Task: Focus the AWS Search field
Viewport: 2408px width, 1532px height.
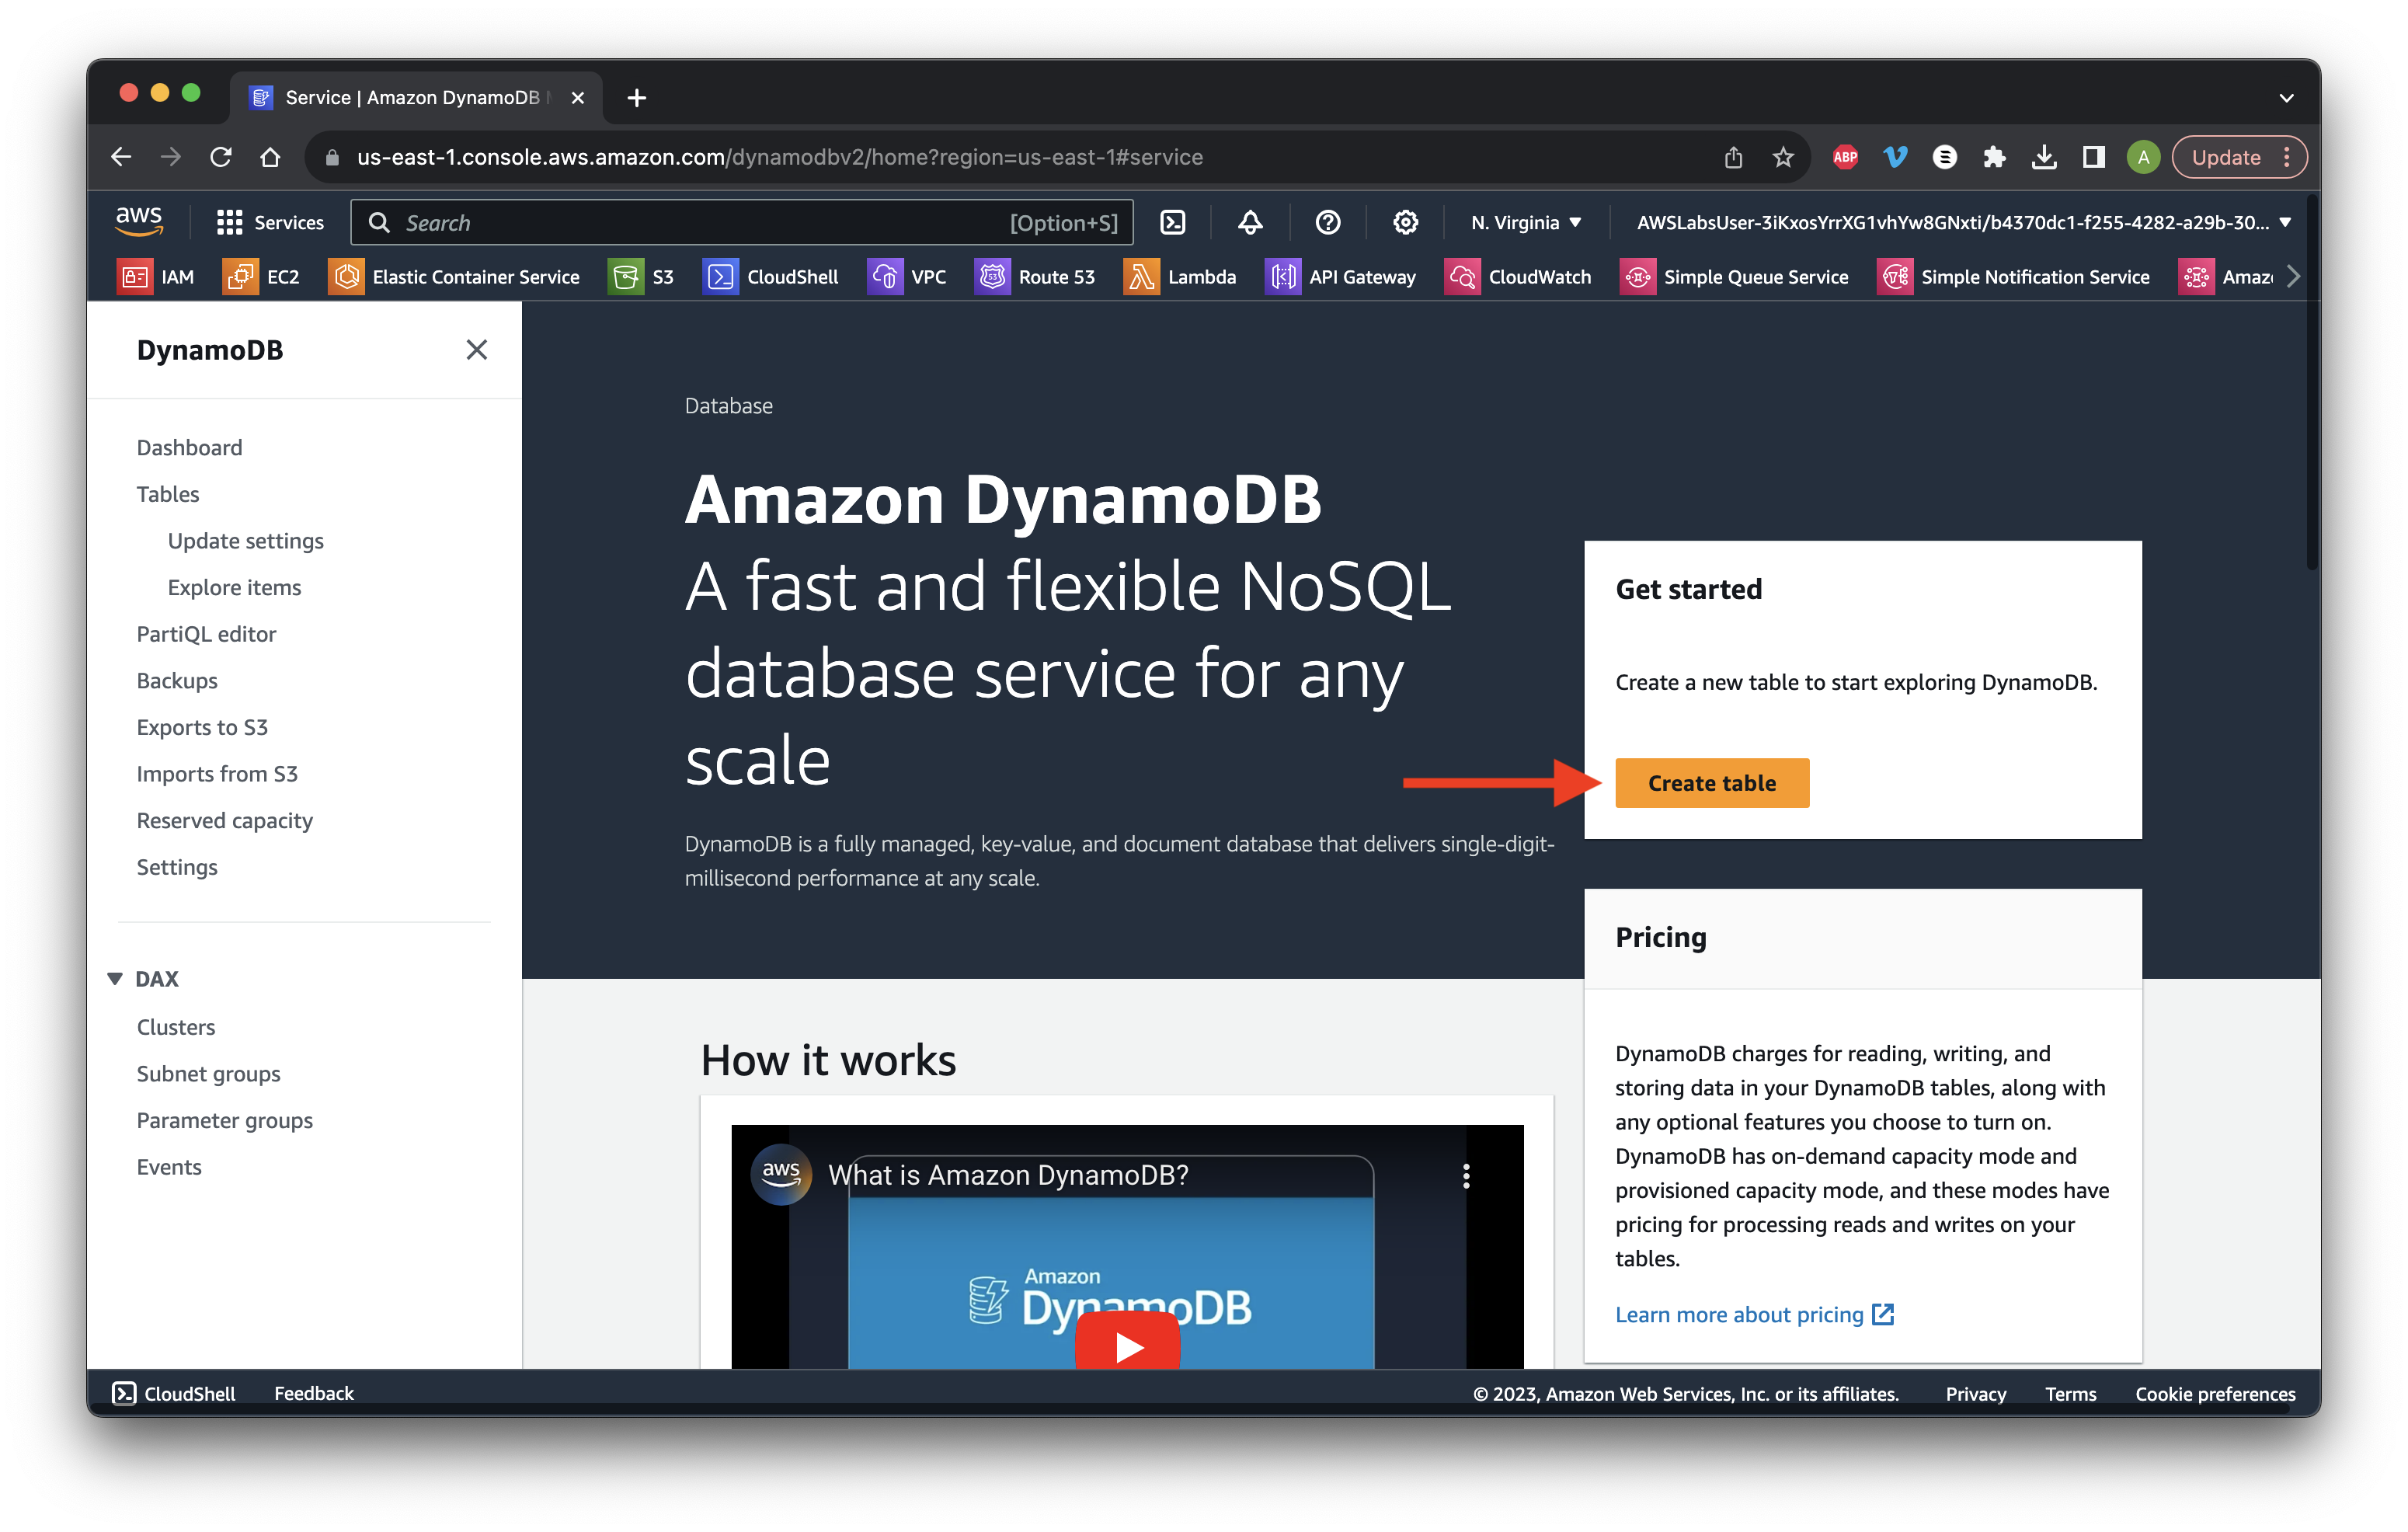Action: point(741,222)
